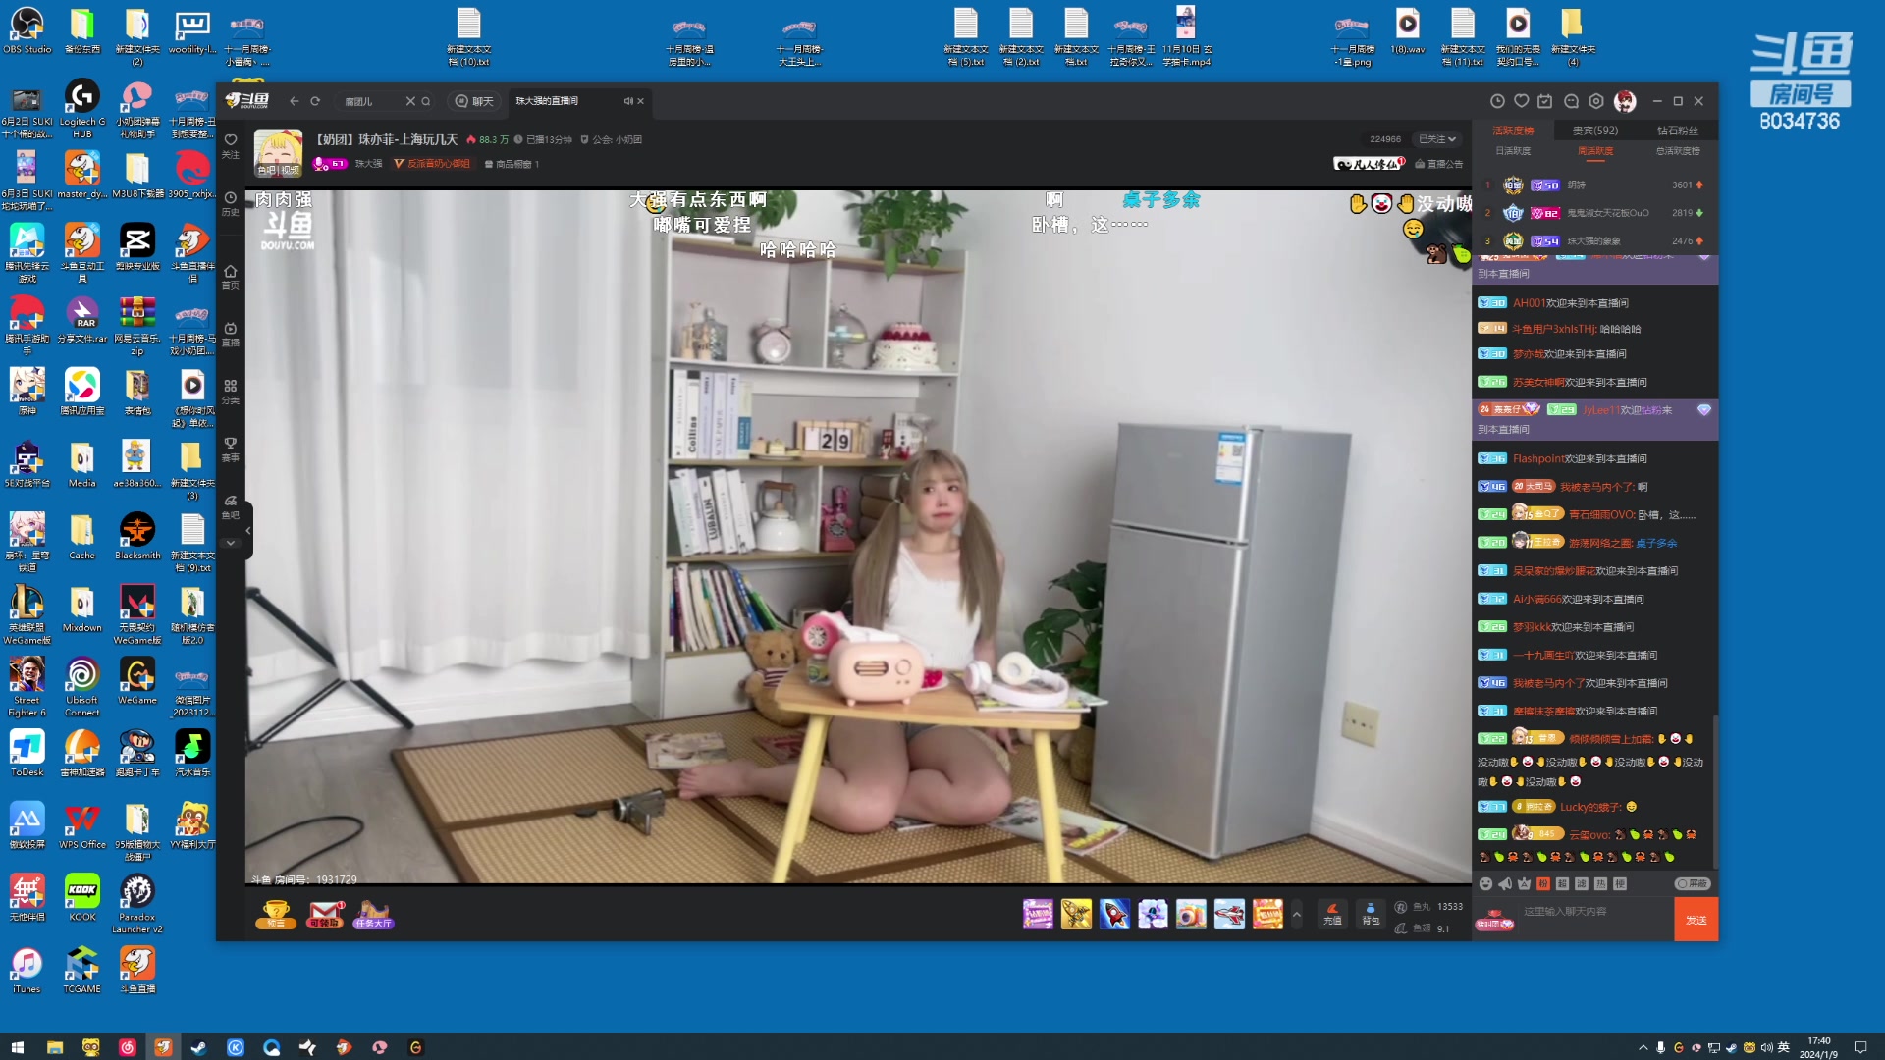
Task: Open the user profile avatar menu
Action: click(1626, 101)
